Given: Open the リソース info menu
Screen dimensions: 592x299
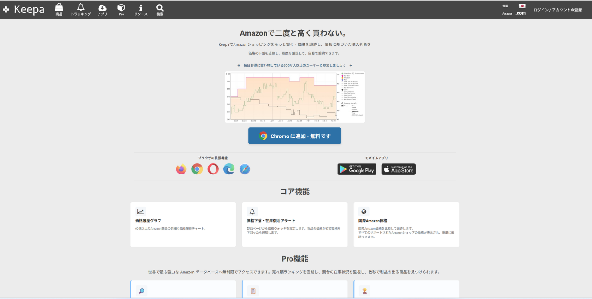Looking at the screenshot, I should tap(141, 9).
